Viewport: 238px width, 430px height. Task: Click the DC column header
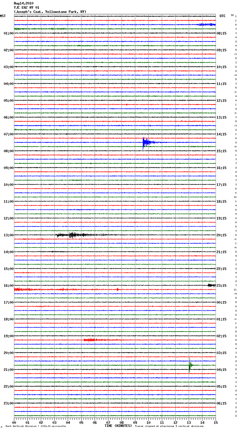[x=232, y=15]
